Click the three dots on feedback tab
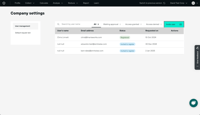The width and height of the screenshot is (200, 115). coord(197,66)
